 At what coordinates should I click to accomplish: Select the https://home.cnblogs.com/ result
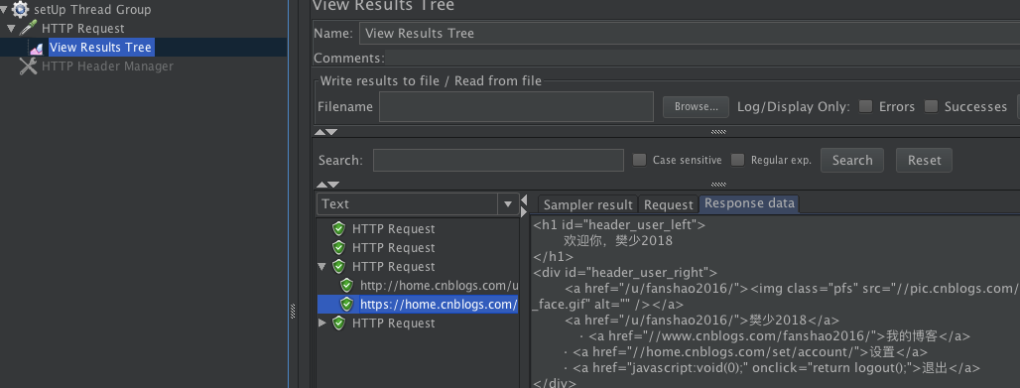point(439,304)
